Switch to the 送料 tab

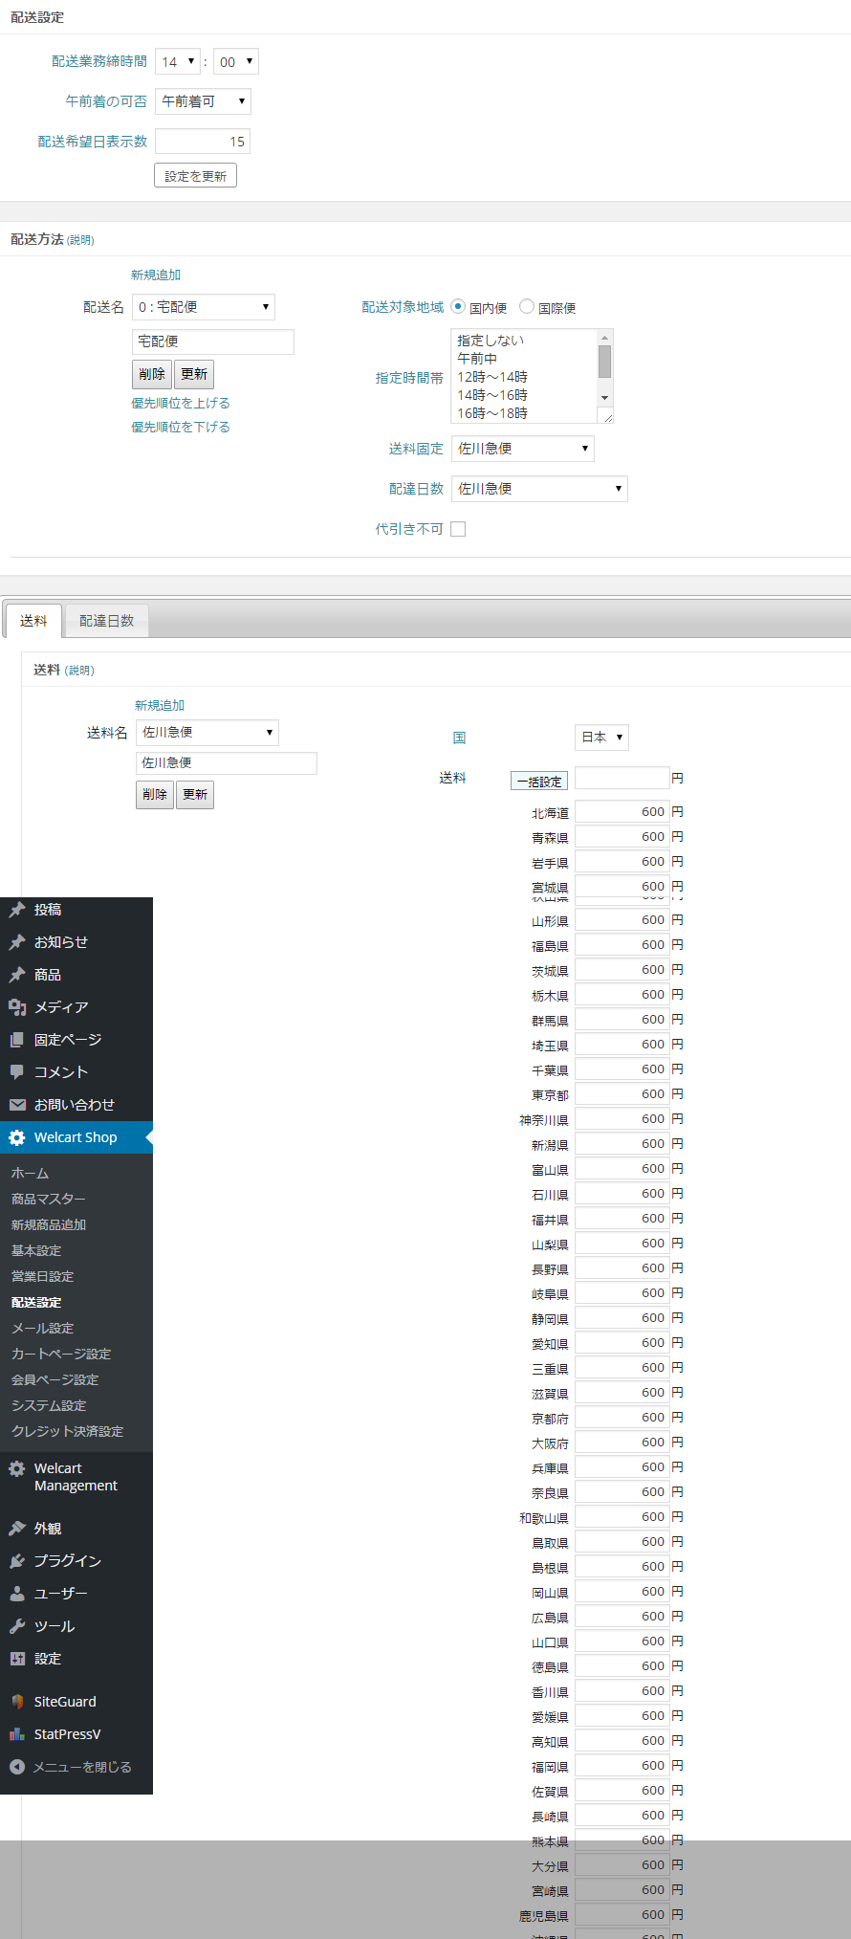[33, 621]
